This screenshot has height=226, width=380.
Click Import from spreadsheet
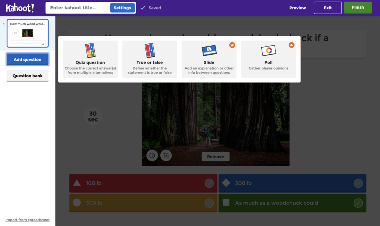(27, 220)
